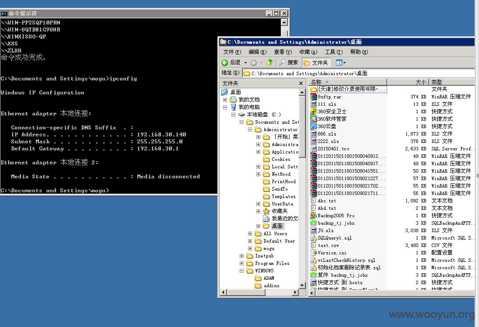Click the Back arrow icon in Explorer toolbar
The height and width of the screenshot is (327, 479).
[x=225, y=63]
